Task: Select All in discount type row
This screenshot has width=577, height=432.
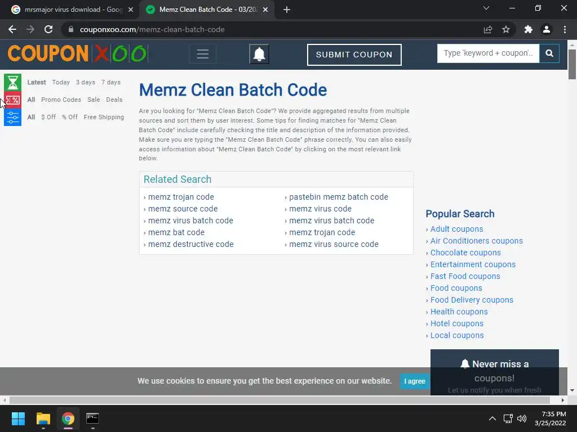Action: click(32, 117)
